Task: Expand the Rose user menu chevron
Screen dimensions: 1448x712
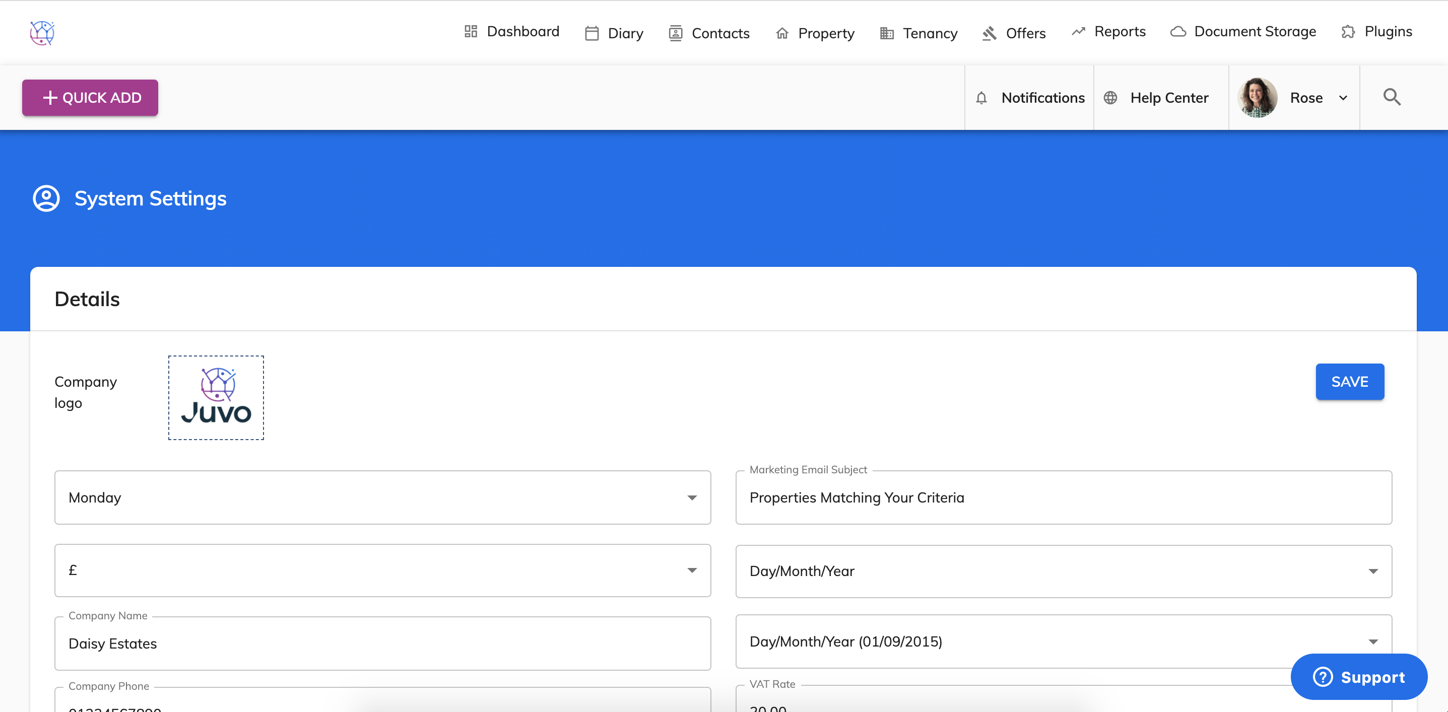Action: pos(1343,98)
